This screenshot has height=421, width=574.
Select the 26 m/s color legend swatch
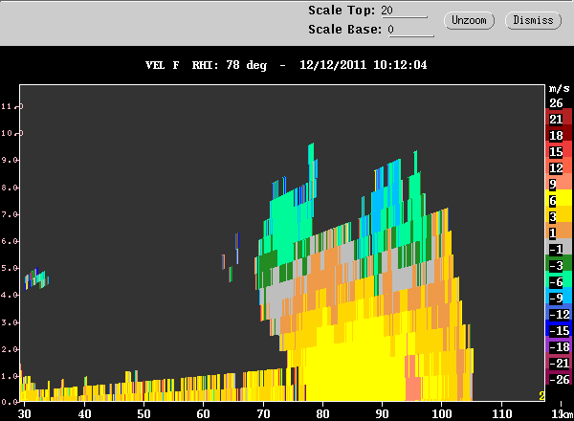(559, 103)
